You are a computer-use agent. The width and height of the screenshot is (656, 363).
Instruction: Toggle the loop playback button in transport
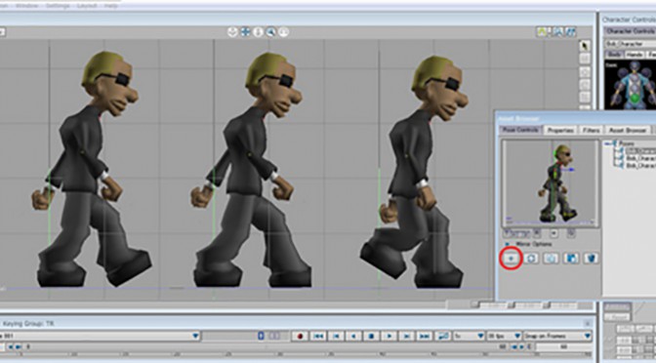pyautogui.click(x=442, y=336)
